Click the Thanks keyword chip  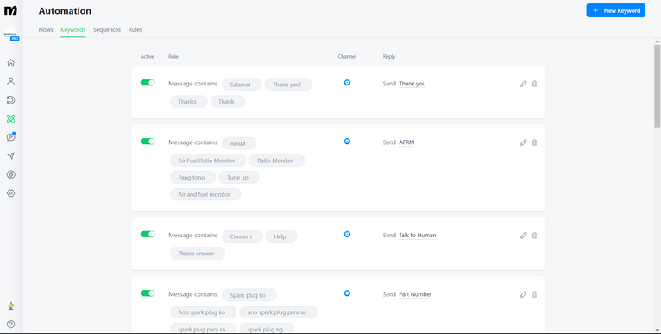pos(188,101)
